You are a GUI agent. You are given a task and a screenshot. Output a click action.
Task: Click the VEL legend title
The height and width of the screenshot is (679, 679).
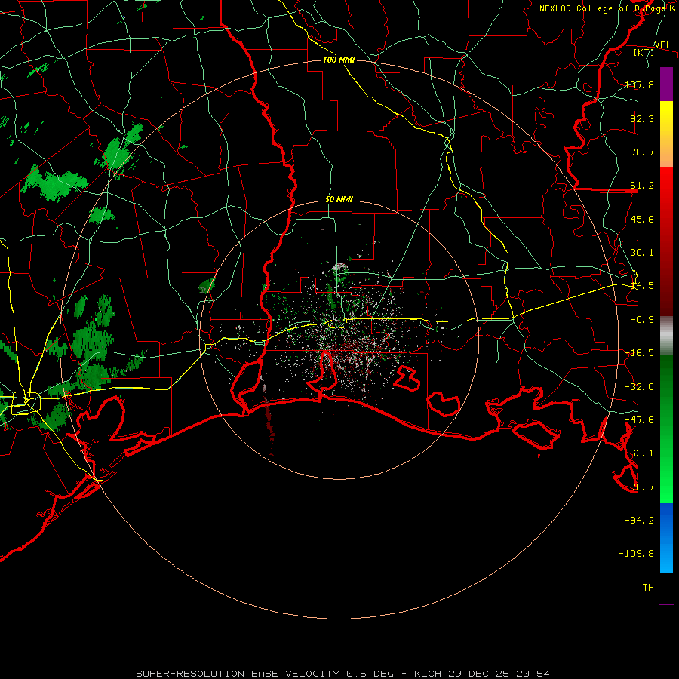coord(662,45)
